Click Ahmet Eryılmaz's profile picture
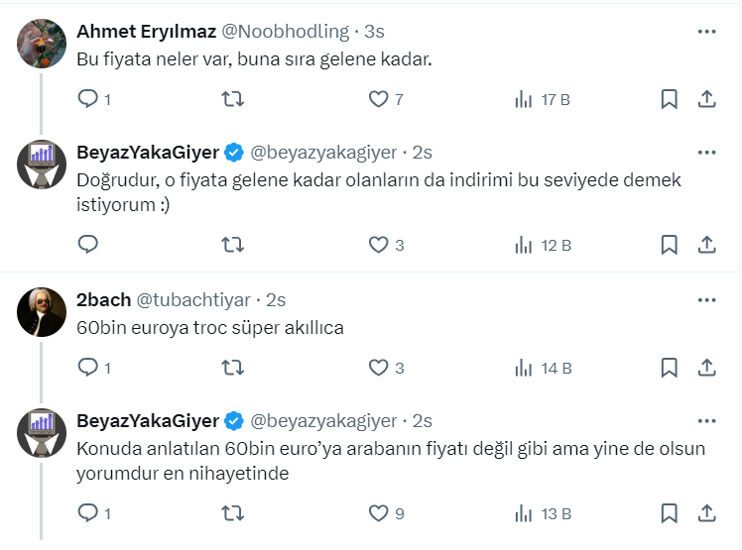The image size is (742, 550). tap(43, 44)
